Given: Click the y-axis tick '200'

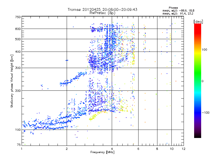Looking at the screenshot, I should pyautogui.click(x=18, y=91).
